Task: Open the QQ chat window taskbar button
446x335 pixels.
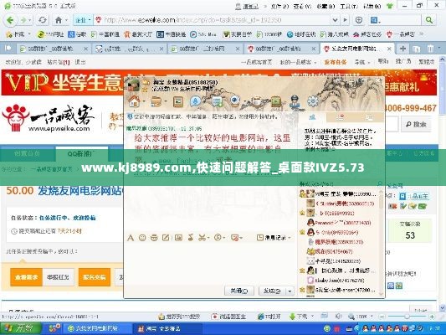Action: point(167,328)
